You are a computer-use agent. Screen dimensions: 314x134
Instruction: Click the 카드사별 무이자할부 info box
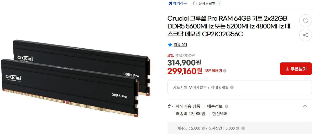coord(239,87)
